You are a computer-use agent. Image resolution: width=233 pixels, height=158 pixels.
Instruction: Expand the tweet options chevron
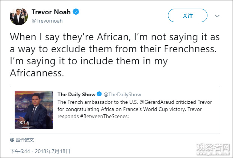click(217, 16)
